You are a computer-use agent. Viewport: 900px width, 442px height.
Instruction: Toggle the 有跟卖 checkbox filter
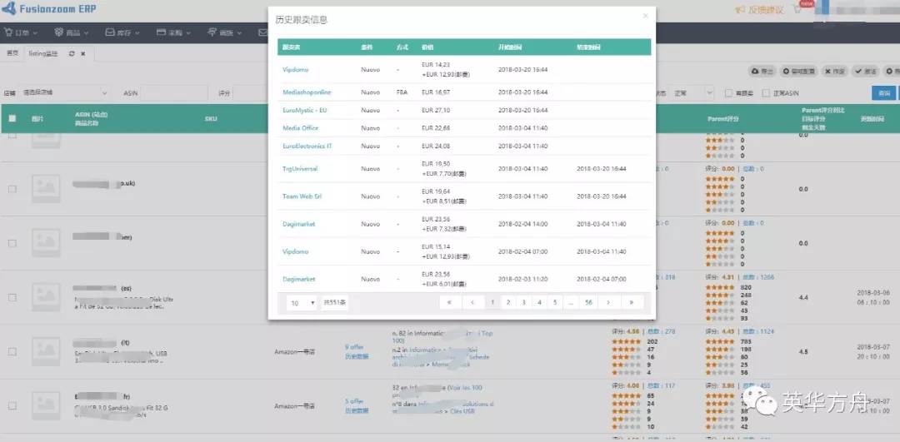(x=728, y=93)
